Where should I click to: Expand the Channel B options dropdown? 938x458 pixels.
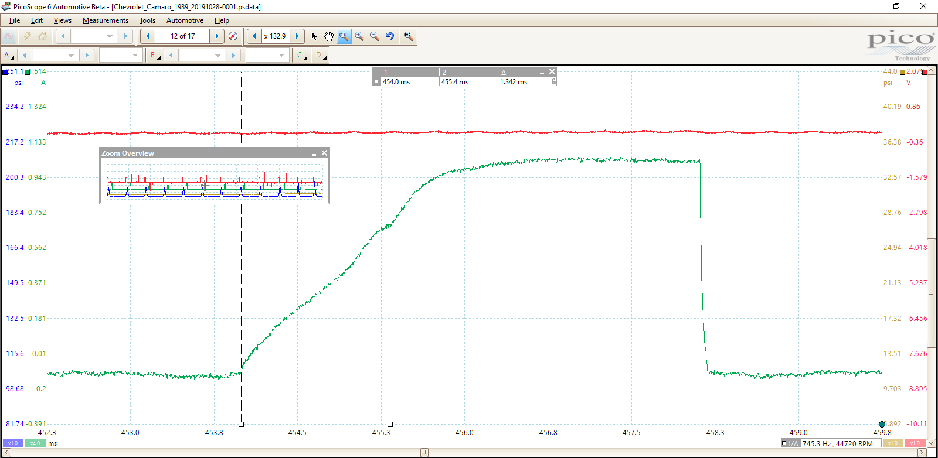(155, 55)
